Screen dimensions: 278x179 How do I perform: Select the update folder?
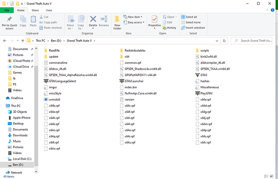(51, 56)
